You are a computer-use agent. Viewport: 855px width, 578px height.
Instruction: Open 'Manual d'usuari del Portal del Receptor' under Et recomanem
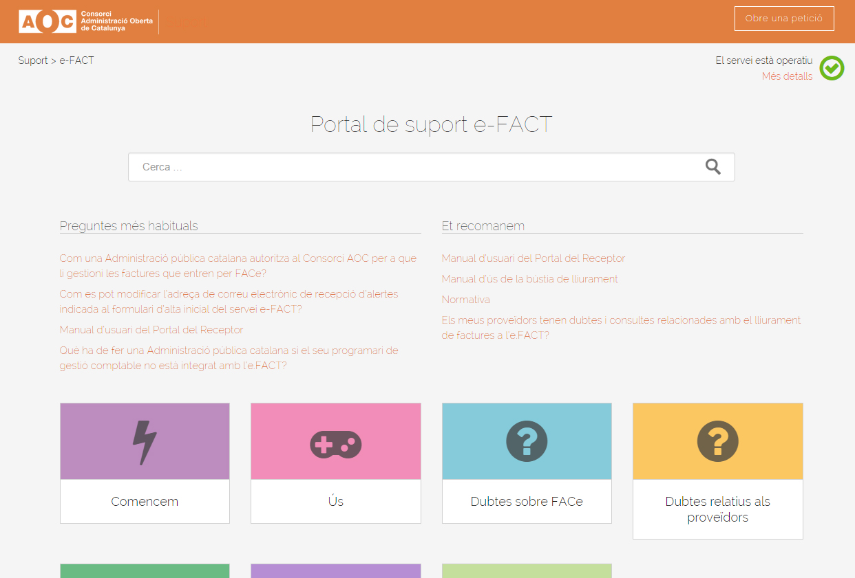(534, 258)
